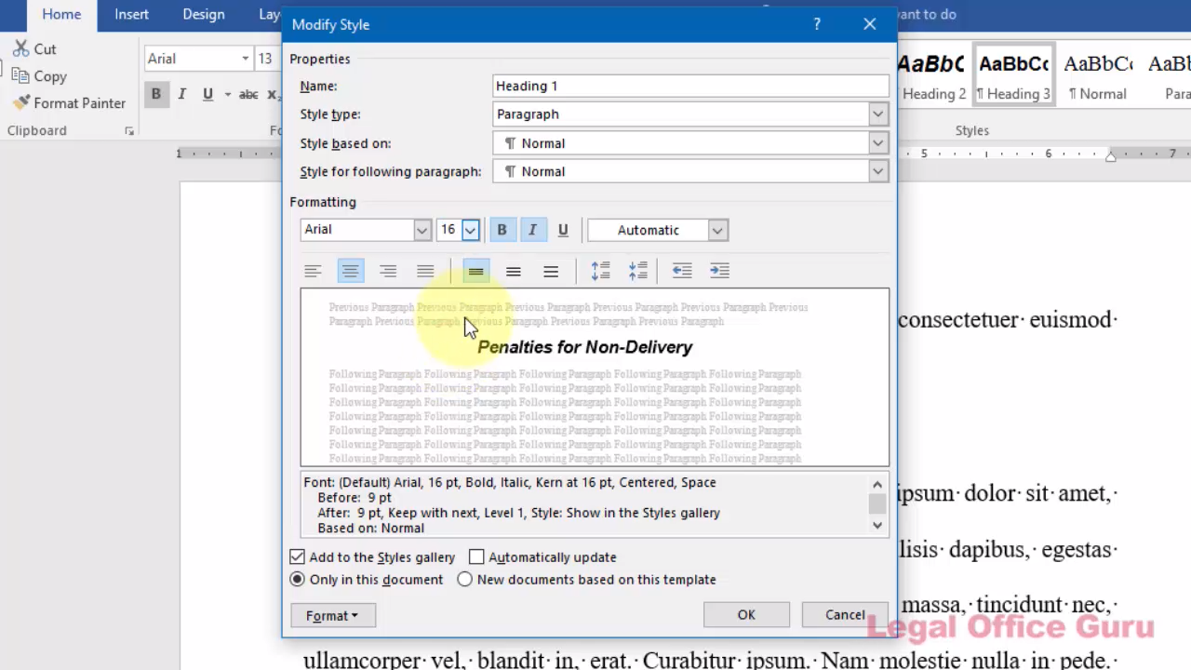
Task: Select single line spacing icon
Action: pyautogui.click(x=475, y=271)
